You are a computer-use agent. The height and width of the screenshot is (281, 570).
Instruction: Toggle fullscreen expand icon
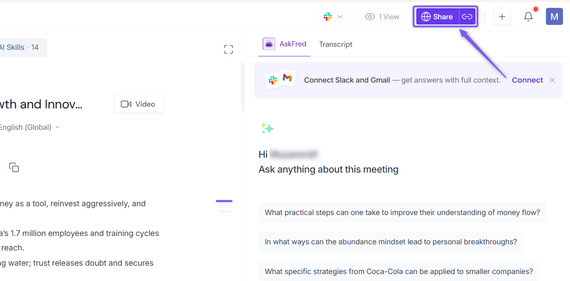click(x=229, y=49)
